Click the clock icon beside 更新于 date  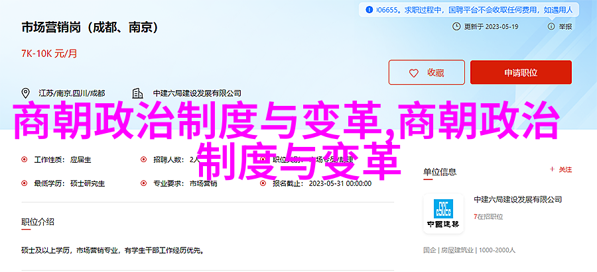[x=456, y=26]
